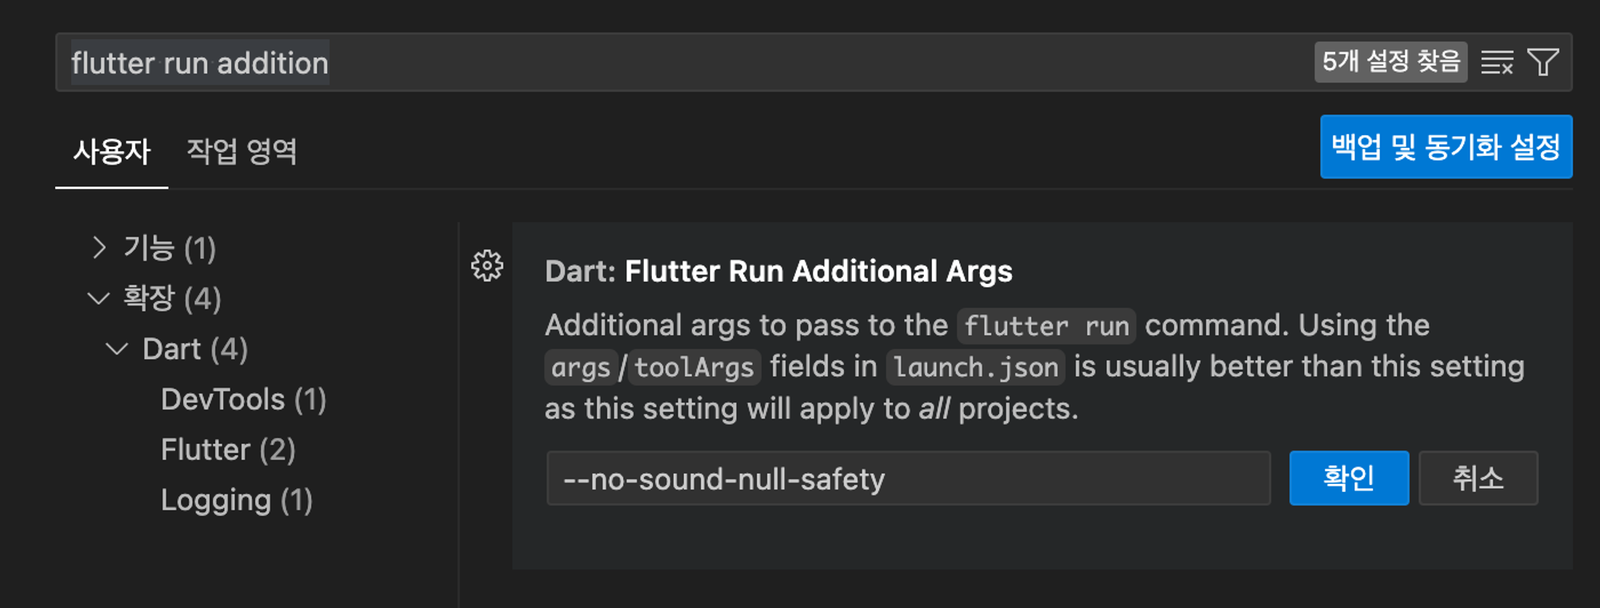Click the --no-sound-null-safety value field

tap(908, 478)
